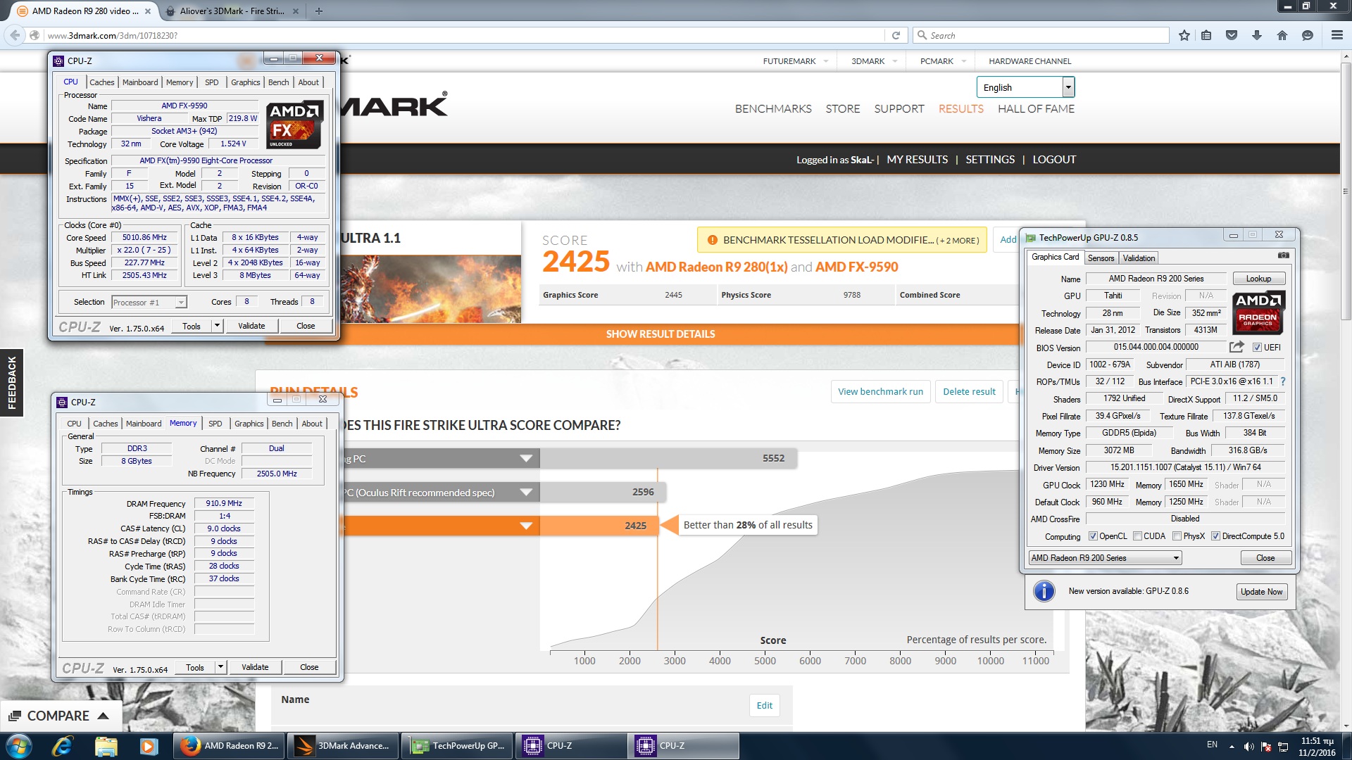Show hidden system tray icons arrow
The width and height of the screenshot is (1352, 760).
click(x=1232, y=746)
